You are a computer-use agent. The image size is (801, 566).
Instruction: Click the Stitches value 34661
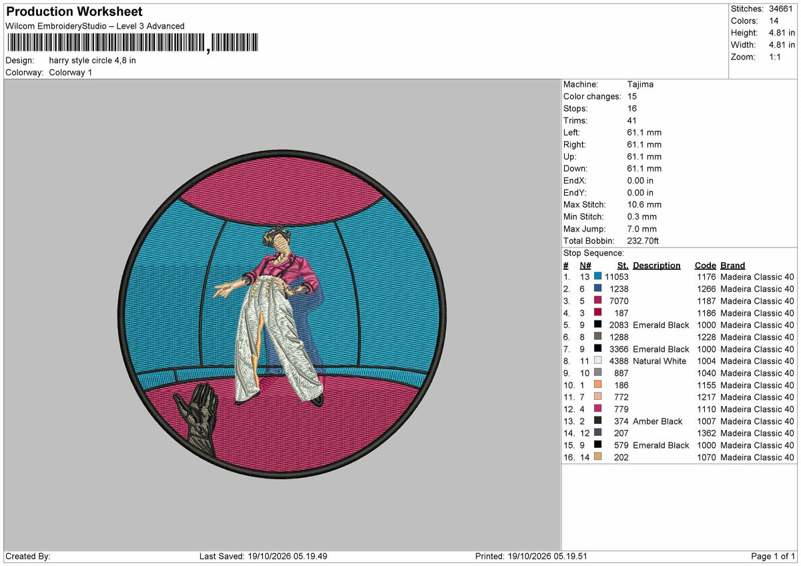[782, 9]
